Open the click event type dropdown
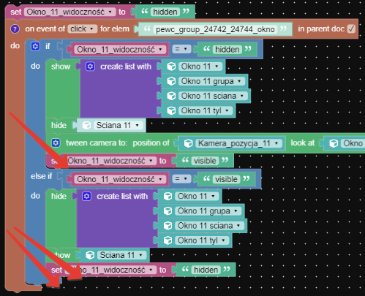 coord(83,29)
